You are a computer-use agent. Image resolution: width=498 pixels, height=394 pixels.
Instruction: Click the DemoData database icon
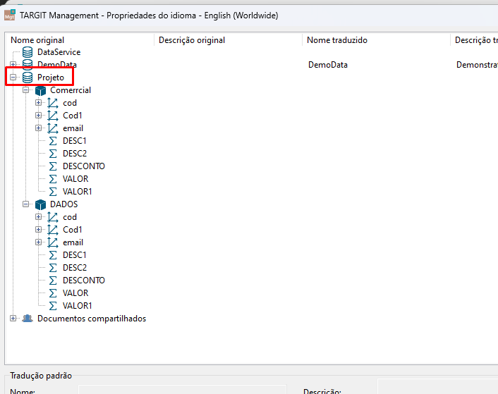tap(28, 64)
